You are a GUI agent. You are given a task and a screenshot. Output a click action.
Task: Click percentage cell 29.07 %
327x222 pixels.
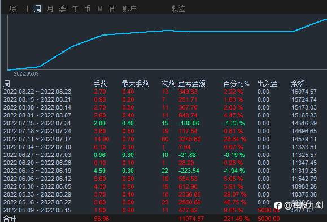235,195
